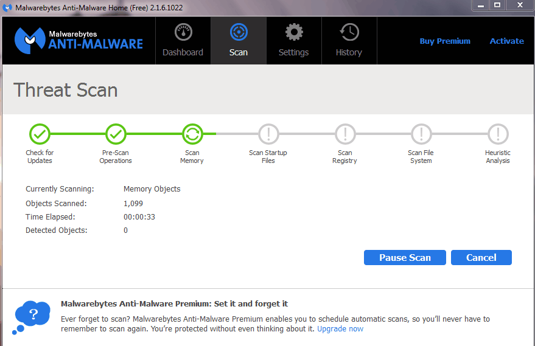Click the Check for Updates checkmark icon
Viewport: 535px width, 346px height.
[40, 134]
